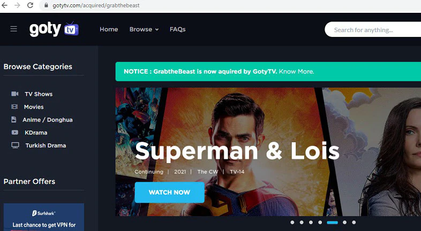Viewport: 421px width, 231px height.
Task: Select the fourth carousel dot
Action: (320, 222)
